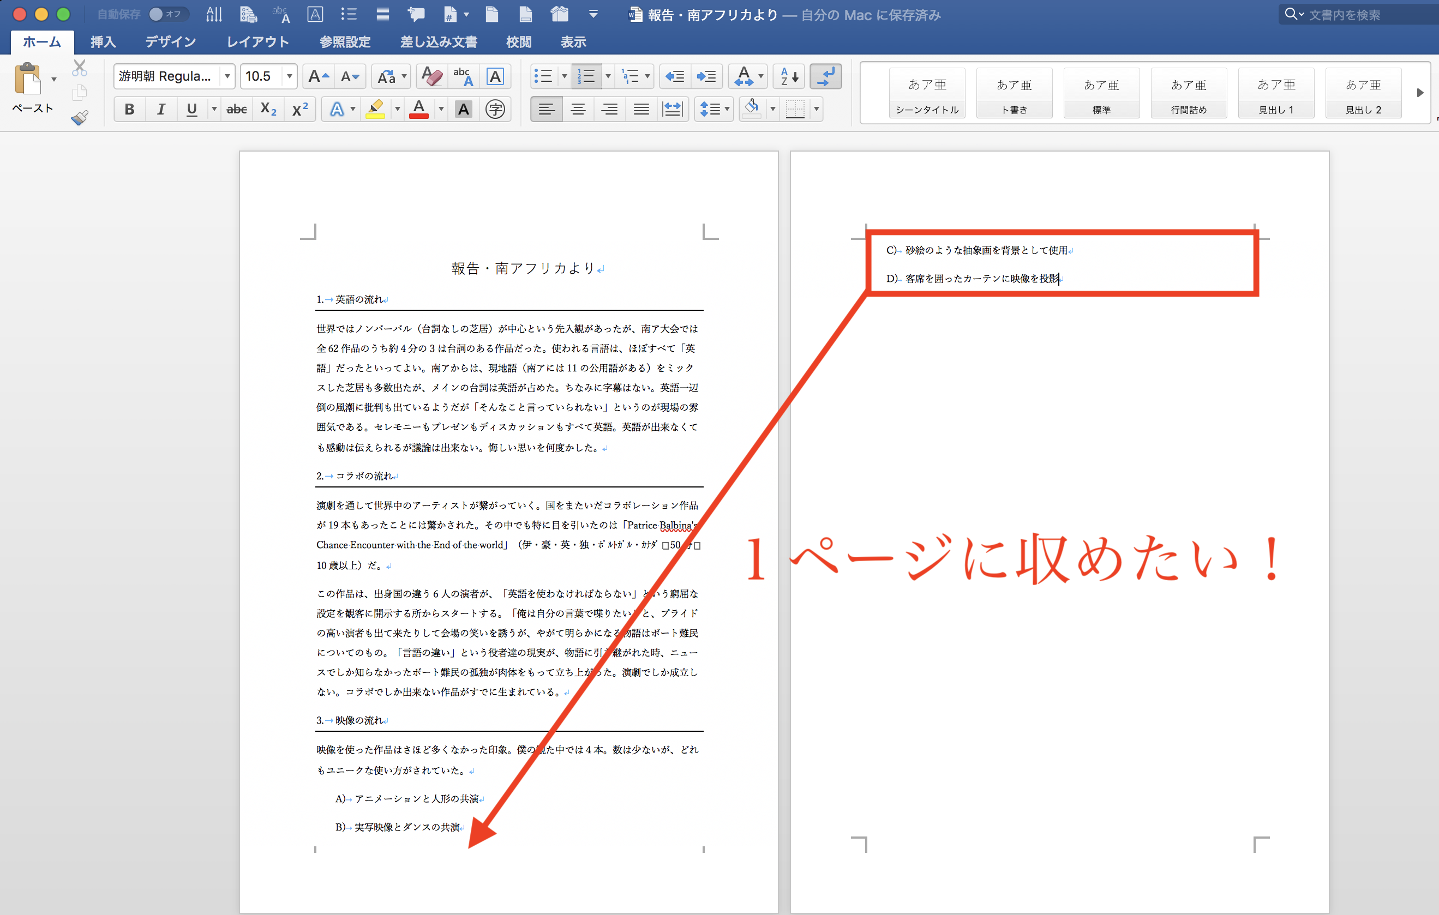Click the Decrease Indent icon
The width and height of the screenshot is (1439, 915).
point(675,76)
